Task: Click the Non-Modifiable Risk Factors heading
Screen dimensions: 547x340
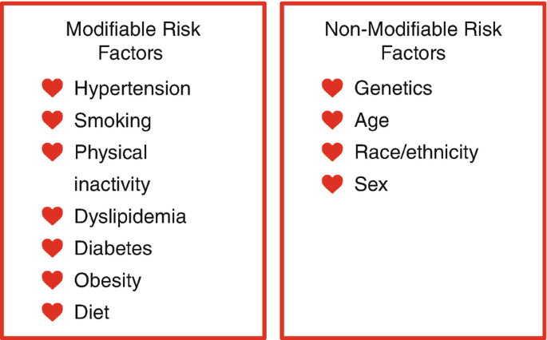Action: (x=413, y=41)
